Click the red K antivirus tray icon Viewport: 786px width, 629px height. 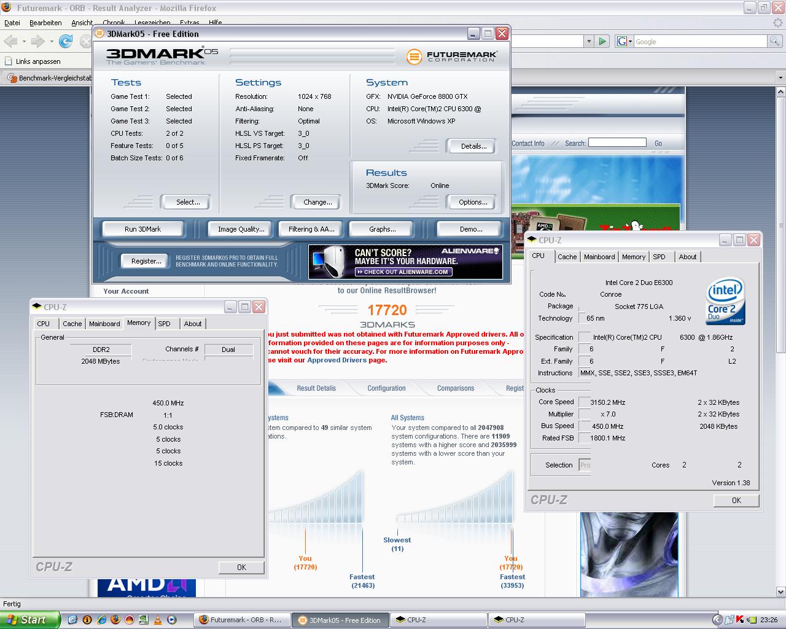[740, 620]
